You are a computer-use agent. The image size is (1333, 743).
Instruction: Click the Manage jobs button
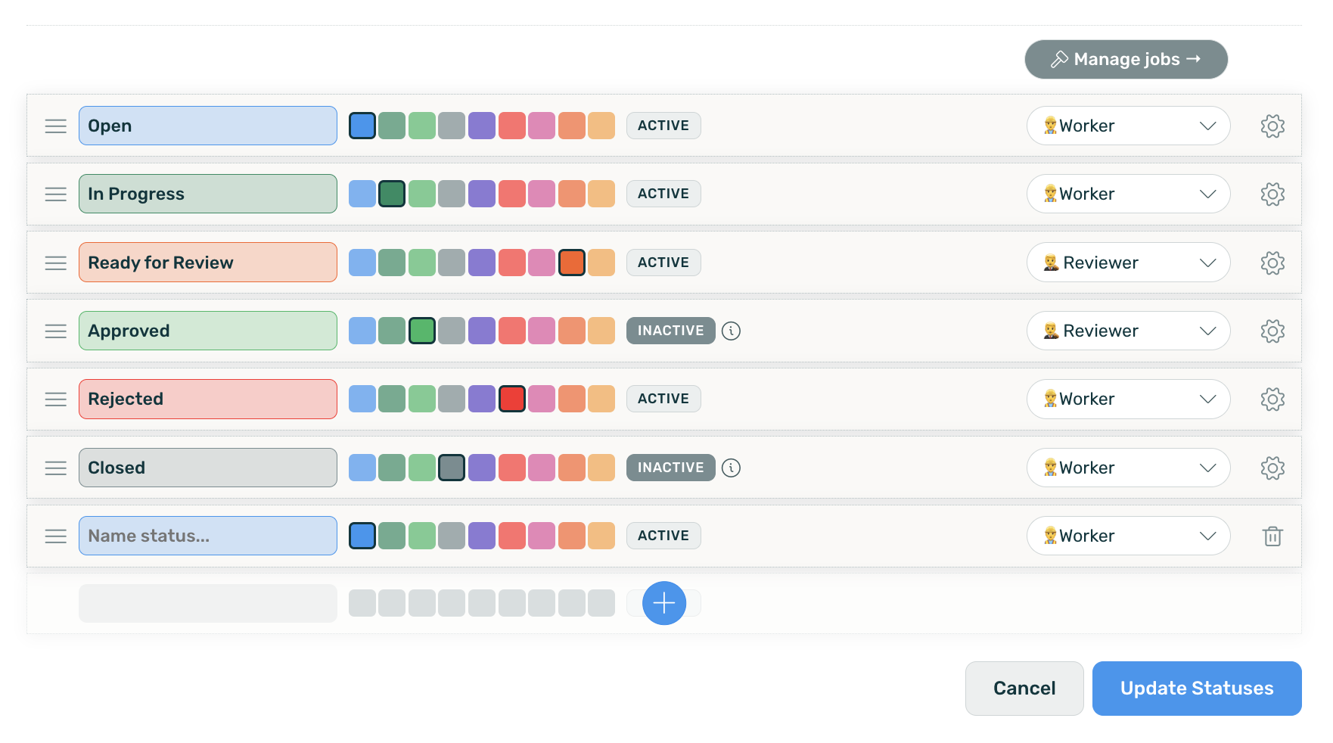1126,59
